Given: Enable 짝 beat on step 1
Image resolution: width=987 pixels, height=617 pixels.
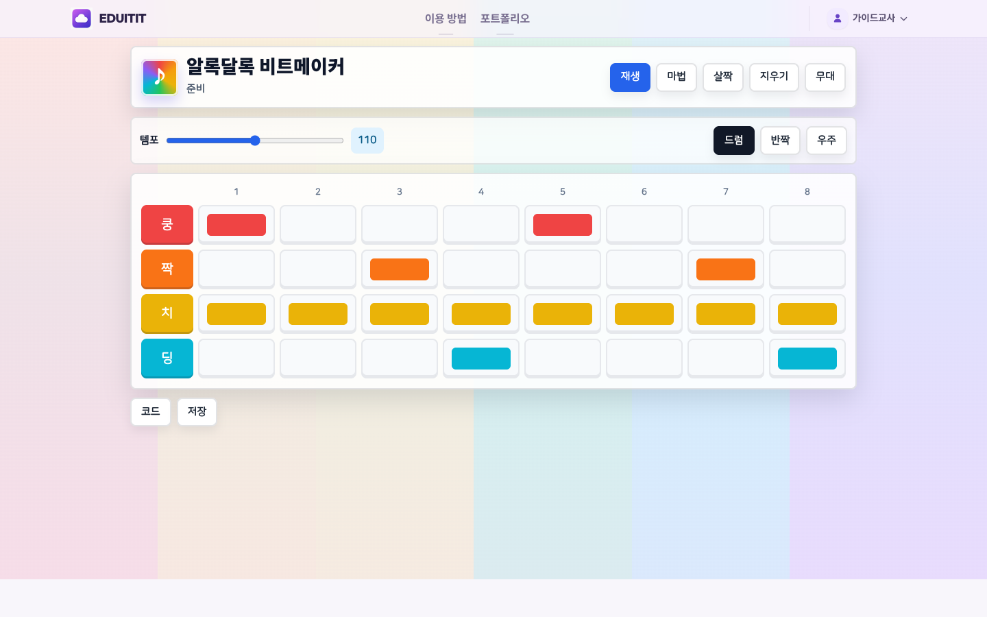Looking at the screenshot, I should coord(236,269).
